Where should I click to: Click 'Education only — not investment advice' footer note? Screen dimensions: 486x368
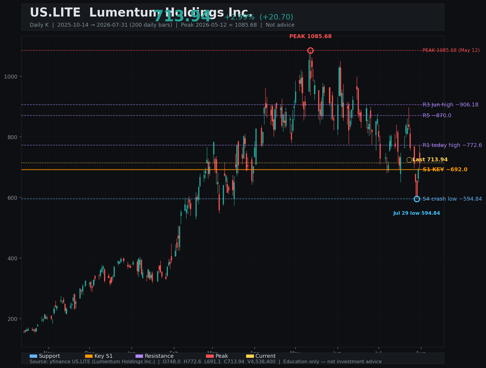coord(332,362)
